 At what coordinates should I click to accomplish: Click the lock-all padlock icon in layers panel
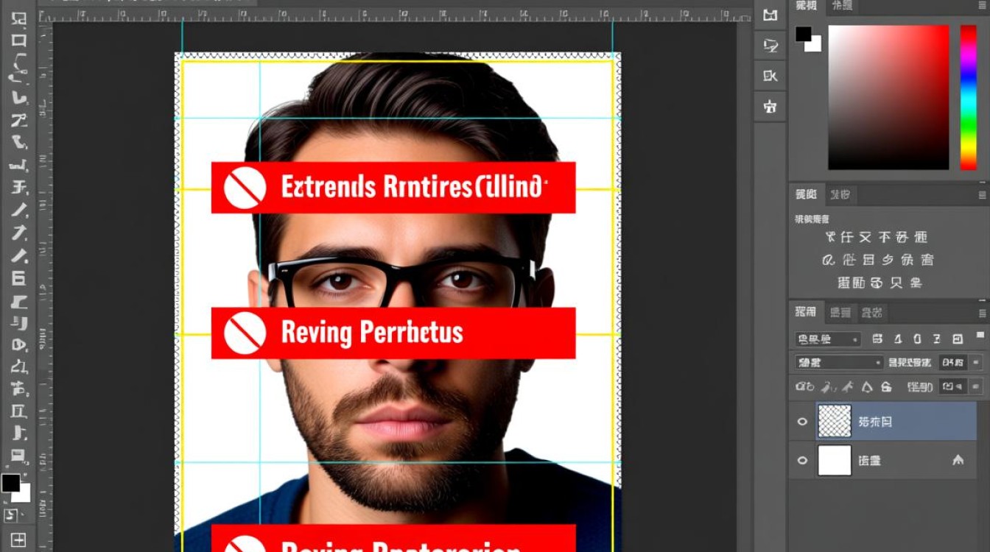pyautogui.click(x=887, y=386)
